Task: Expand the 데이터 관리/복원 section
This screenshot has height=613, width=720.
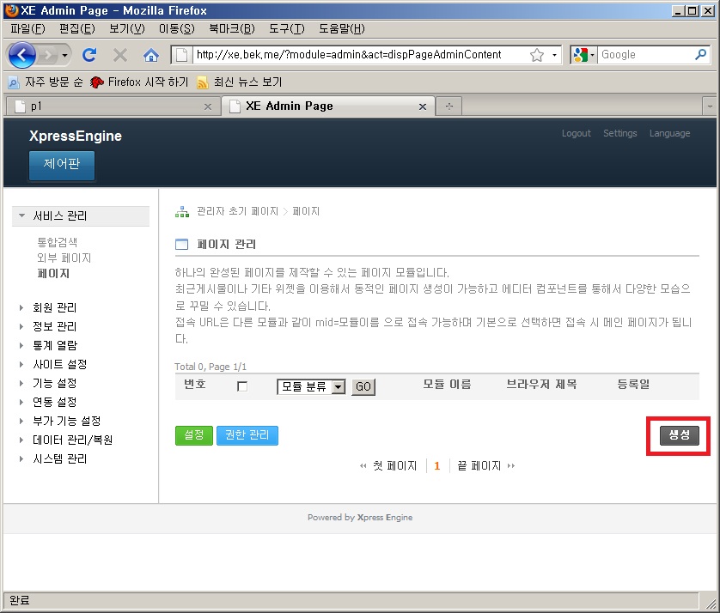Action: (x=72, y=440)
